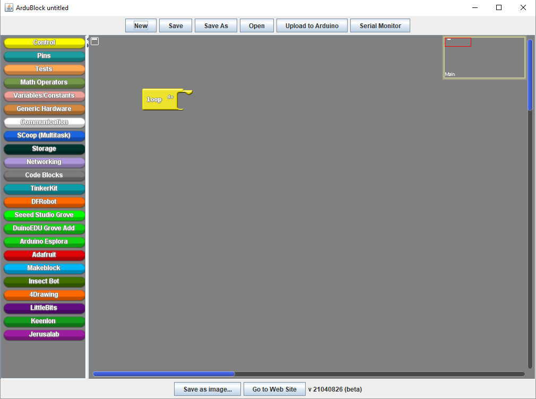Click the New button
The height and width of the screenshot is (399, 536).
point(141,25)
